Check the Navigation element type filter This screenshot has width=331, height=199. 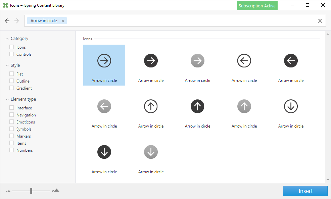coord(11,115)
